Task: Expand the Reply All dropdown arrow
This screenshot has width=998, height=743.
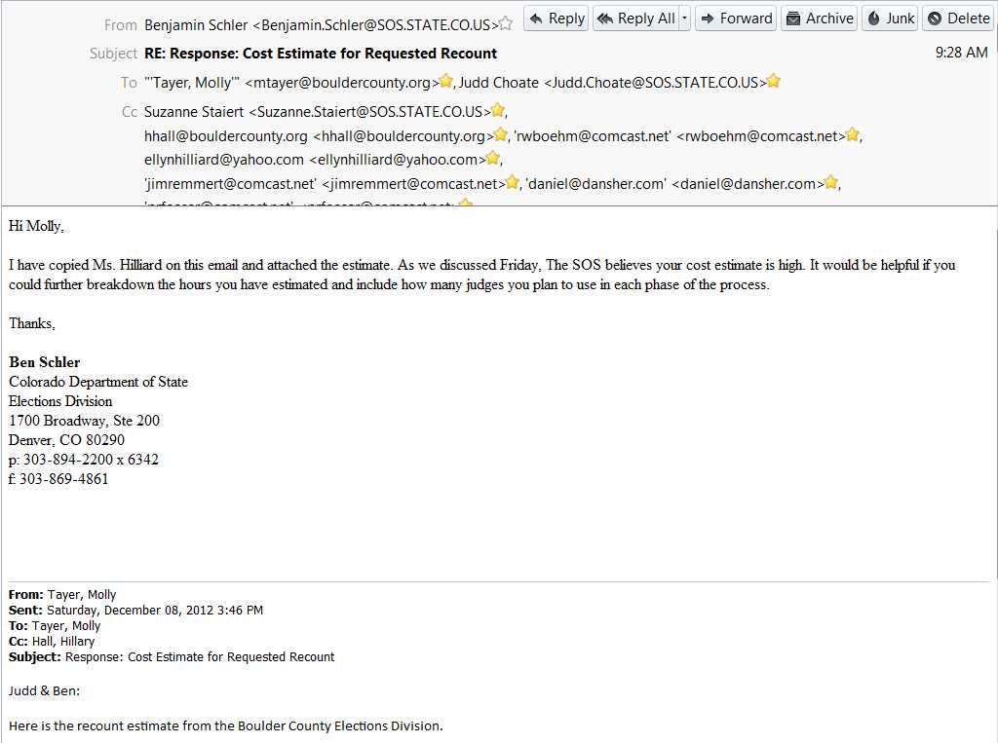Action: 685,19
